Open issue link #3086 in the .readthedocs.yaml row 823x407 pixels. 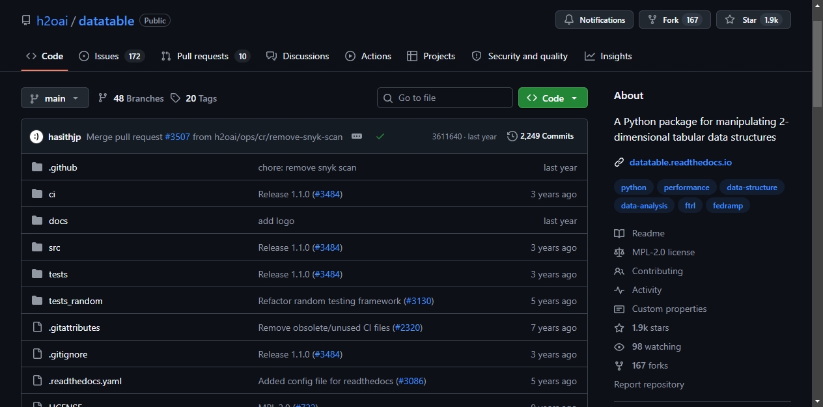(411, 381)
